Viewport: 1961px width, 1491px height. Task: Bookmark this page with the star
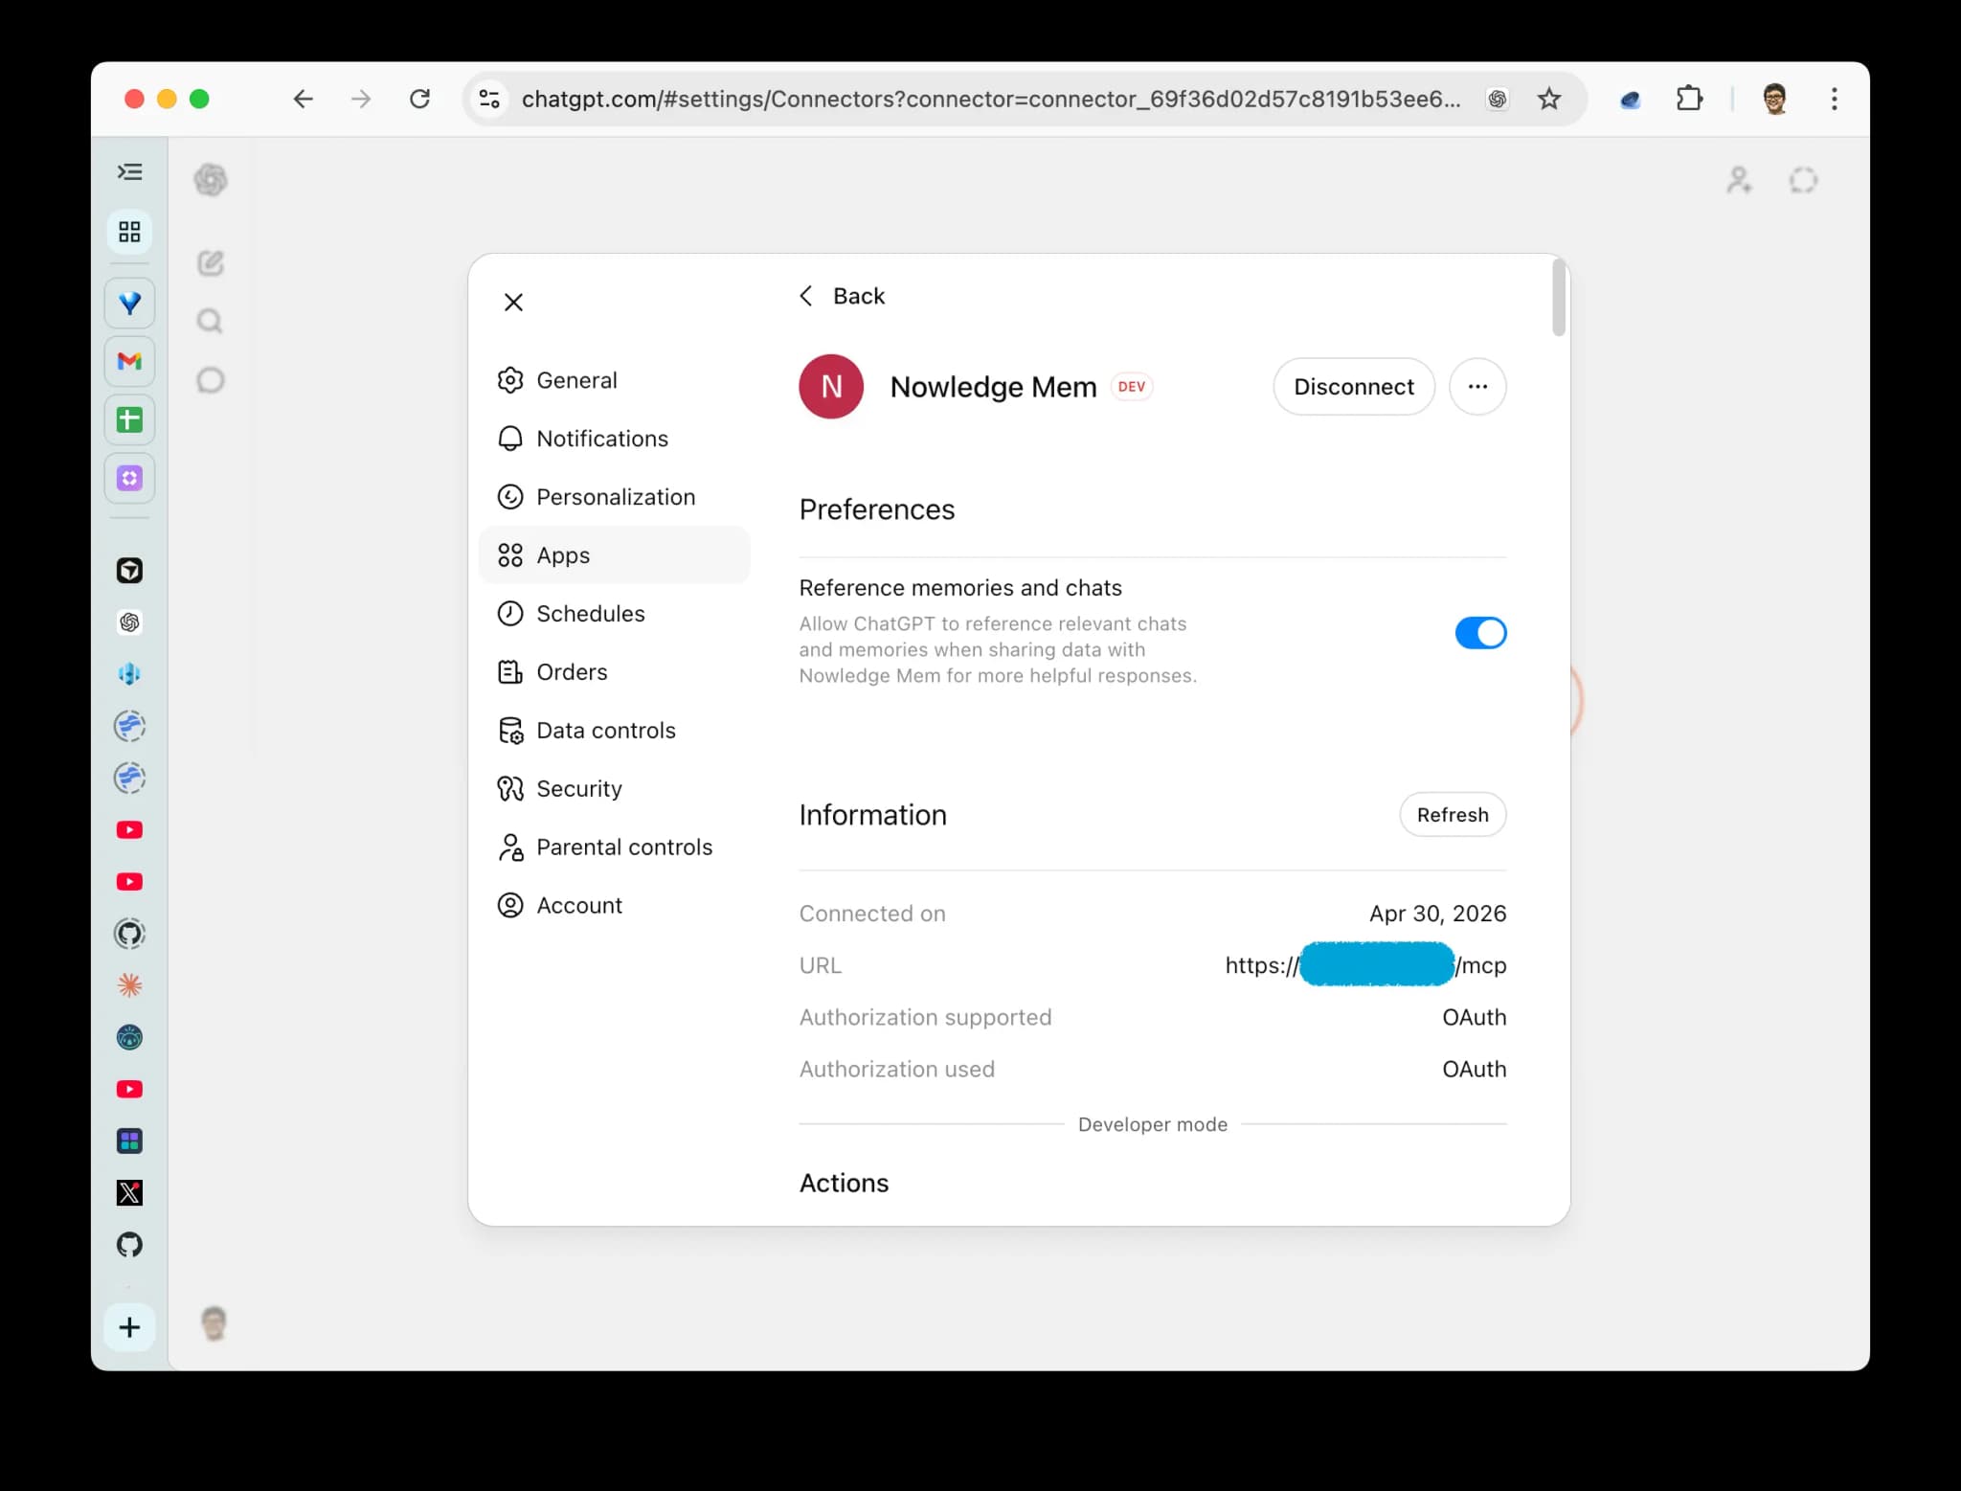click(x=1549, y=99)
